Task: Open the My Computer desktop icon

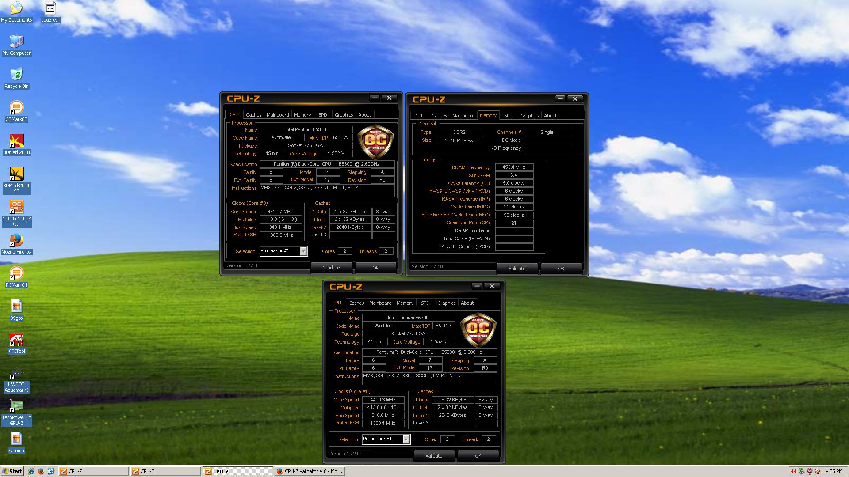Action: (16, 45)
